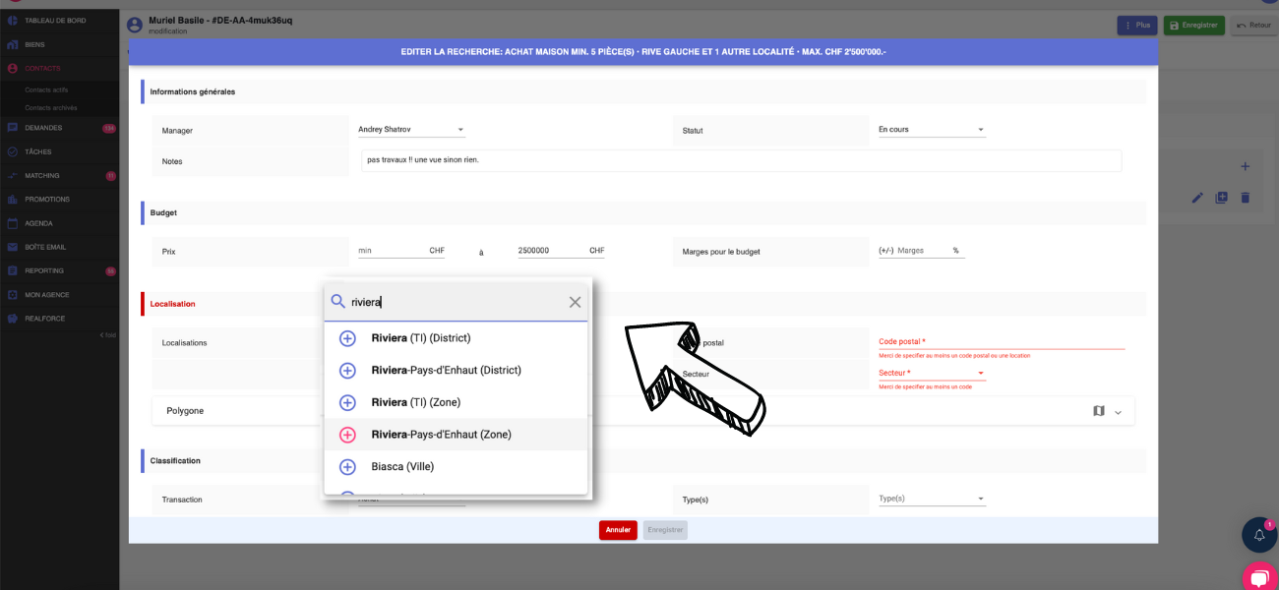Click the Mon Agence sidebar icon
Viewport: 1279px width, 590px height.
point(13,294)
